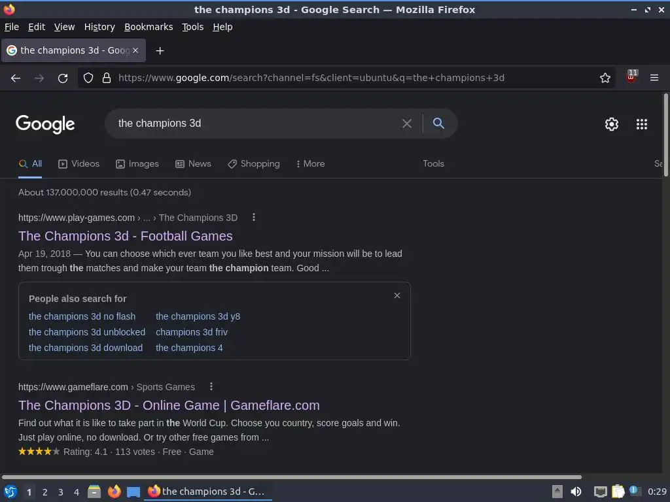
Task: Switch to workspace 4
Action: (77, 492)
